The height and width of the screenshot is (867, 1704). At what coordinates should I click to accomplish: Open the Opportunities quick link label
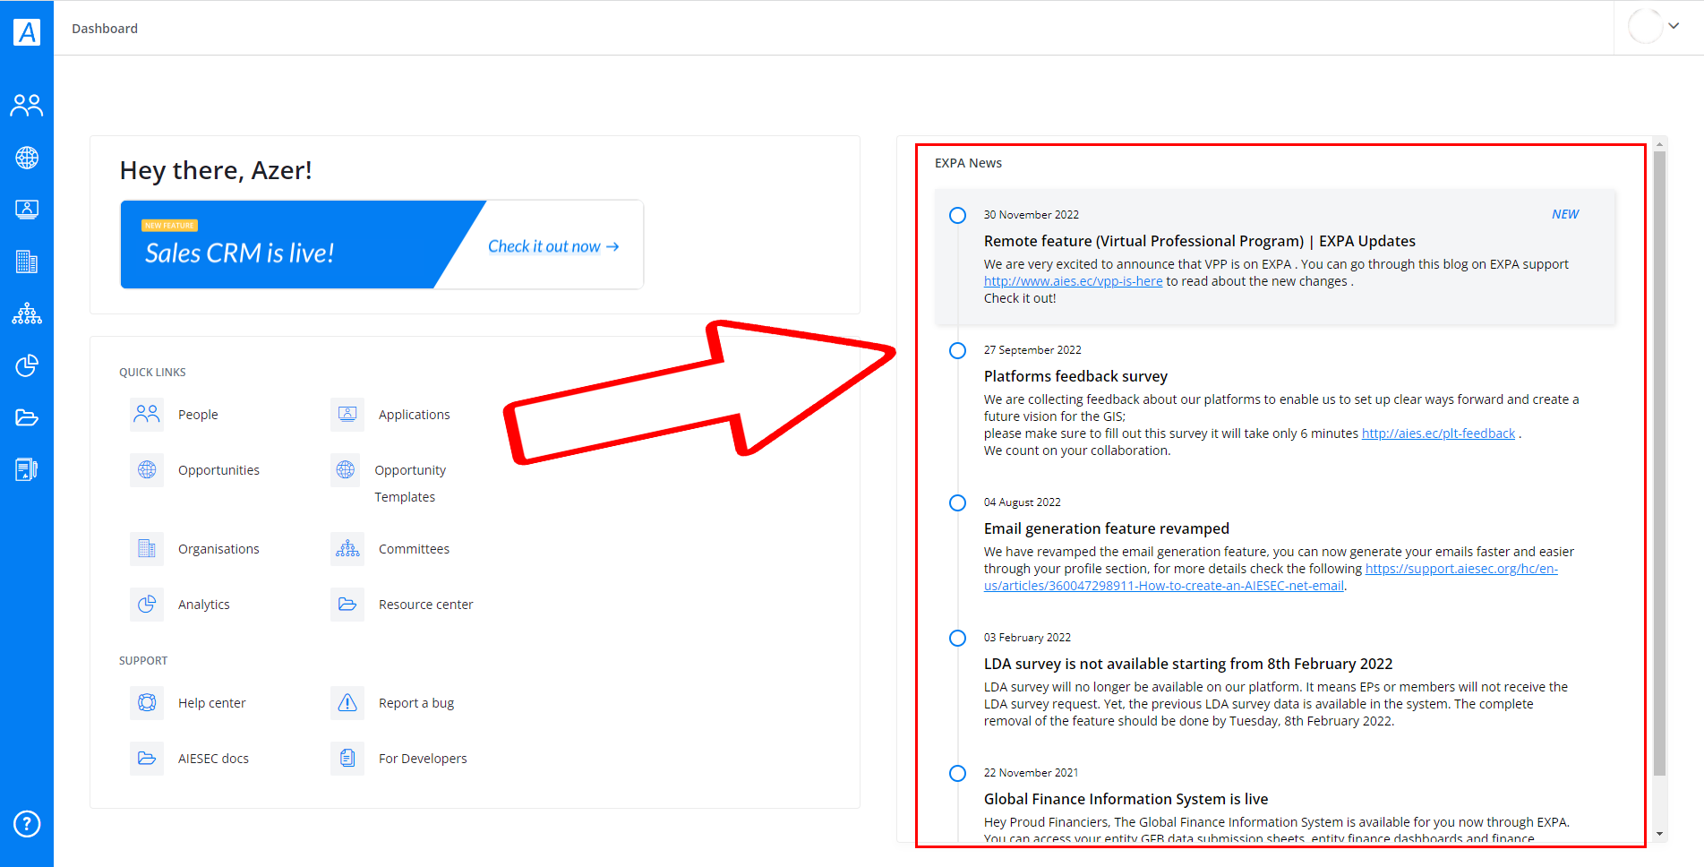tap(218, 470)
